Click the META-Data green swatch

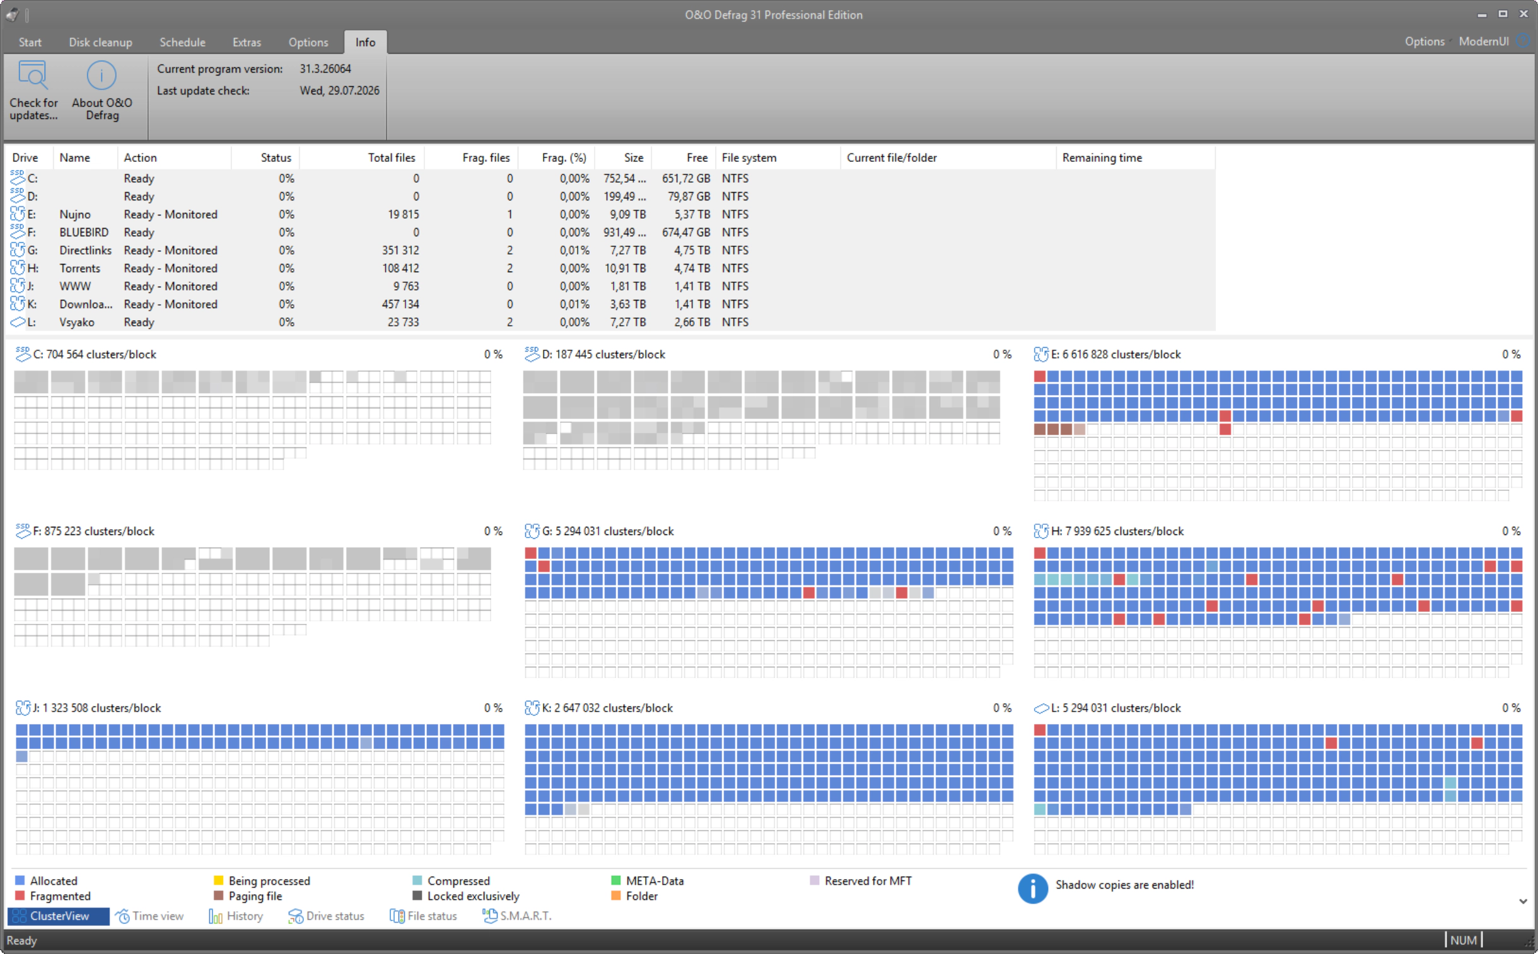pos(615,880)
